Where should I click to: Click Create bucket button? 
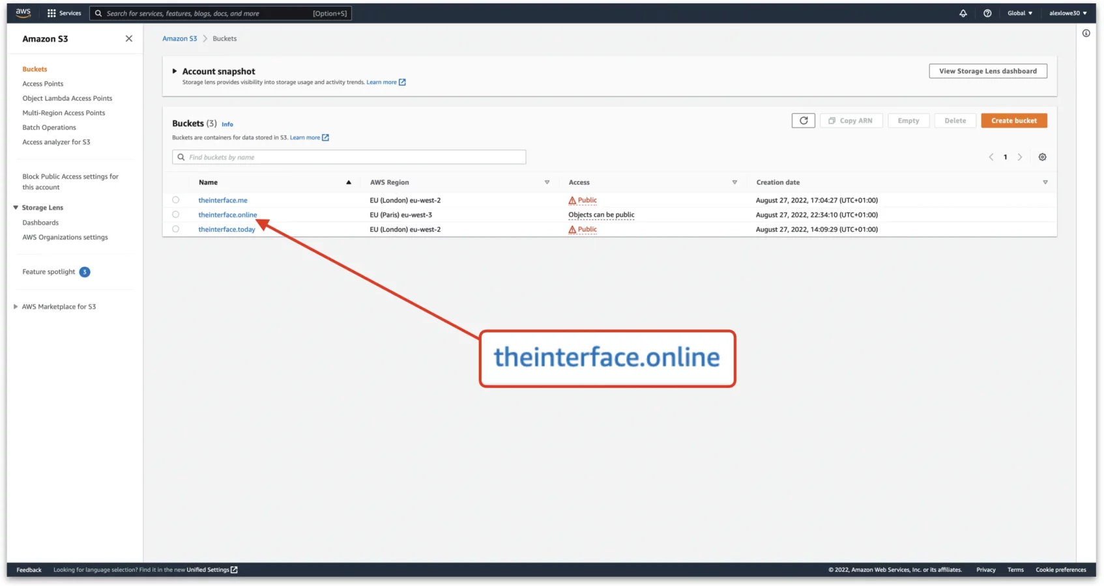click(x=1014, y=120)
